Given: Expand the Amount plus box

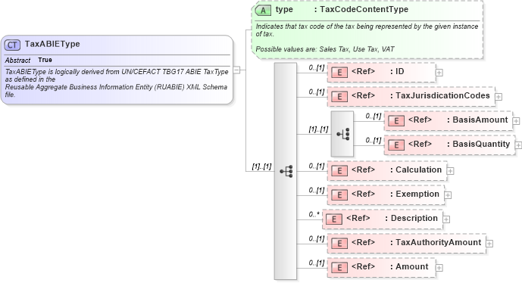Looking at the screenshot, I should (439, 268).
